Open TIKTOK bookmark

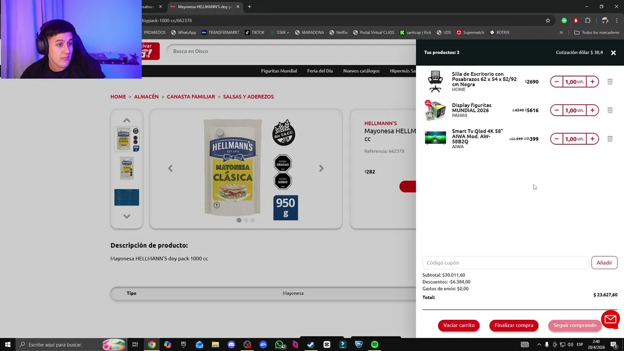click(254, 33)
